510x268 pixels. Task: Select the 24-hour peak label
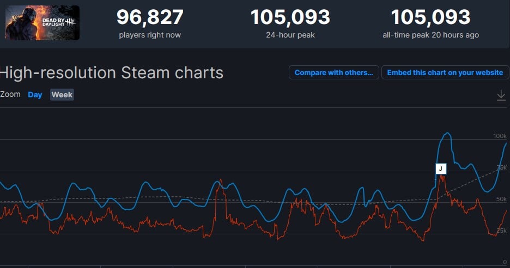point(290,35)
